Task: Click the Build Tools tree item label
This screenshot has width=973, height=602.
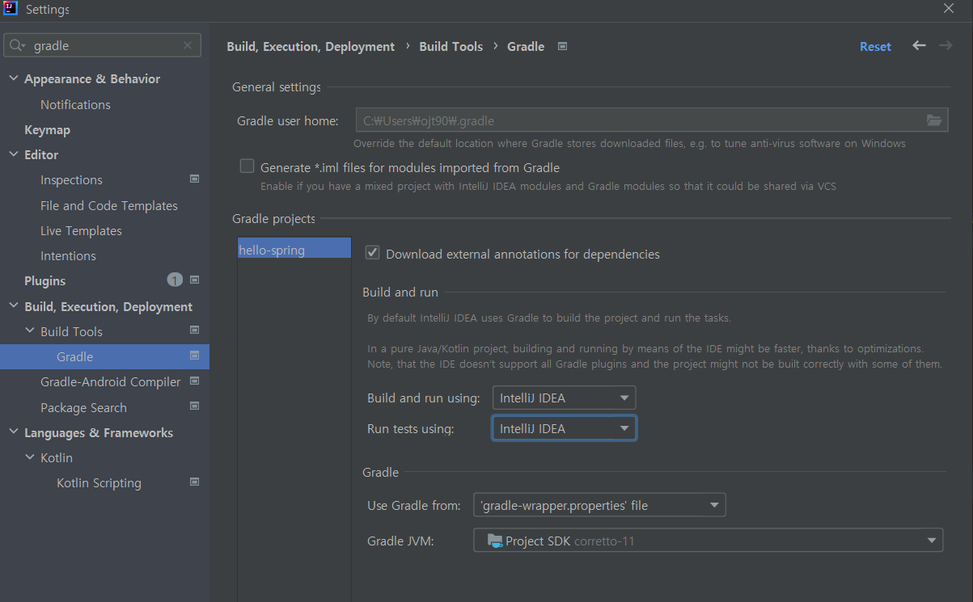Action: (71, 331)
